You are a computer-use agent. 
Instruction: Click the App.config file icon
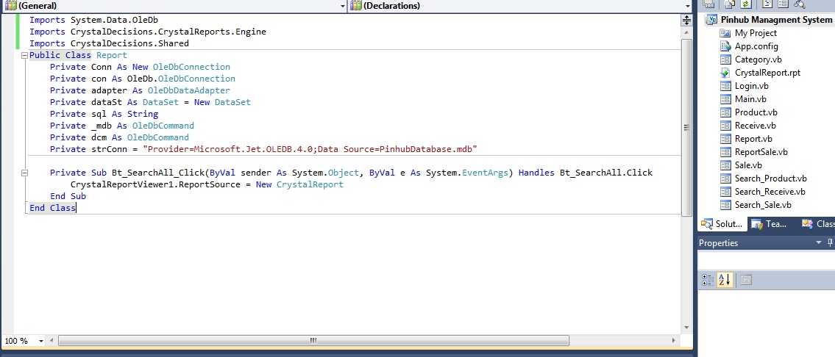pos(725,46)
